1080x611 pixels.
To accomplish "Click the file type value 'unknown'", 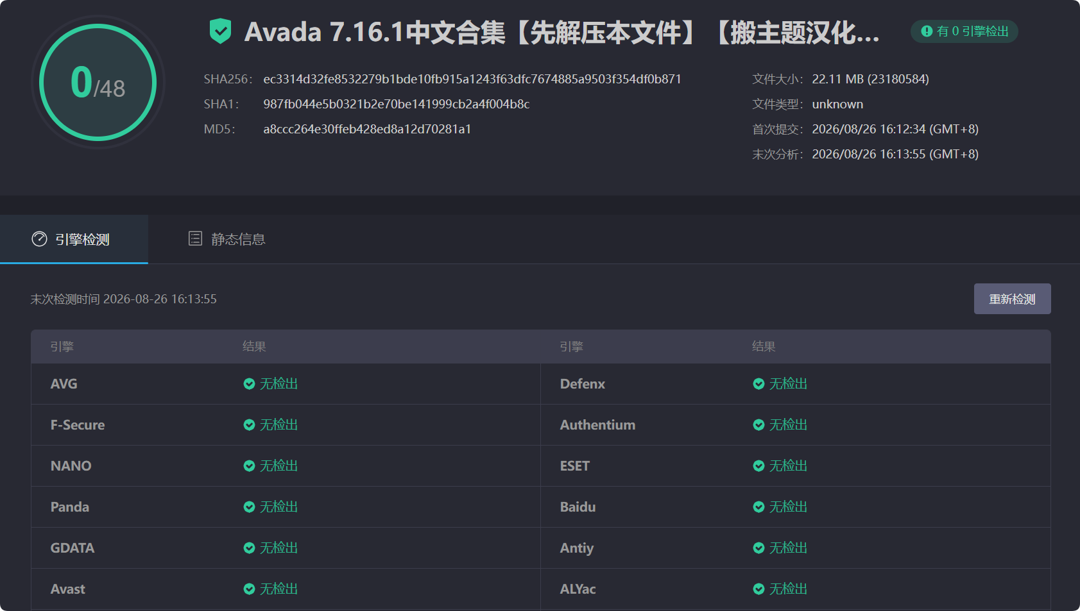I will [837, 104].
